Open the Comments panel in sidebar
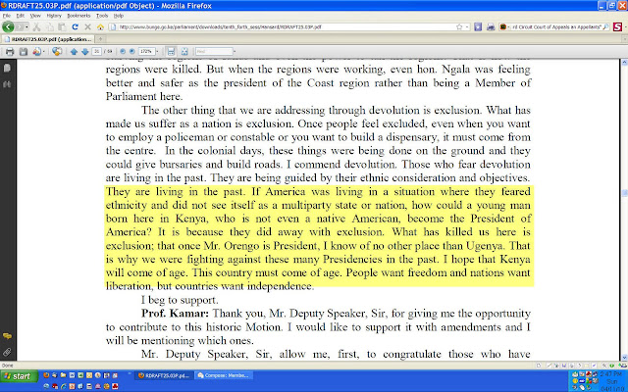Viewport: 628px width, 392px height. (7, 336)
